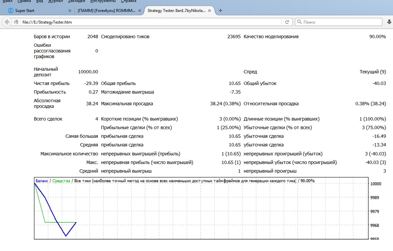The width and height of the screenshot is (393, 251).
Task: Select the profit factor value 0.27
Action: [93, 92]
